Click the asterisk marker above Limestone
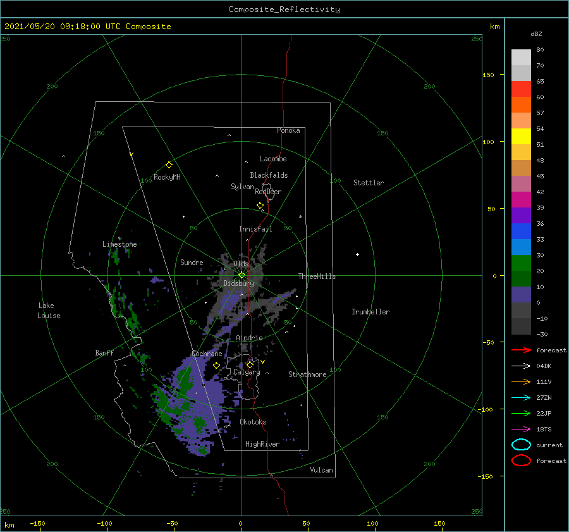This screenshot has height=532, width=569. (x=119, y=238)
